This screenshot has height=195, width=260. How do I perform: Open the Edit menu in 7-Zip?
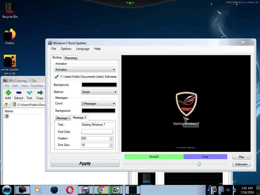(15, 86)
